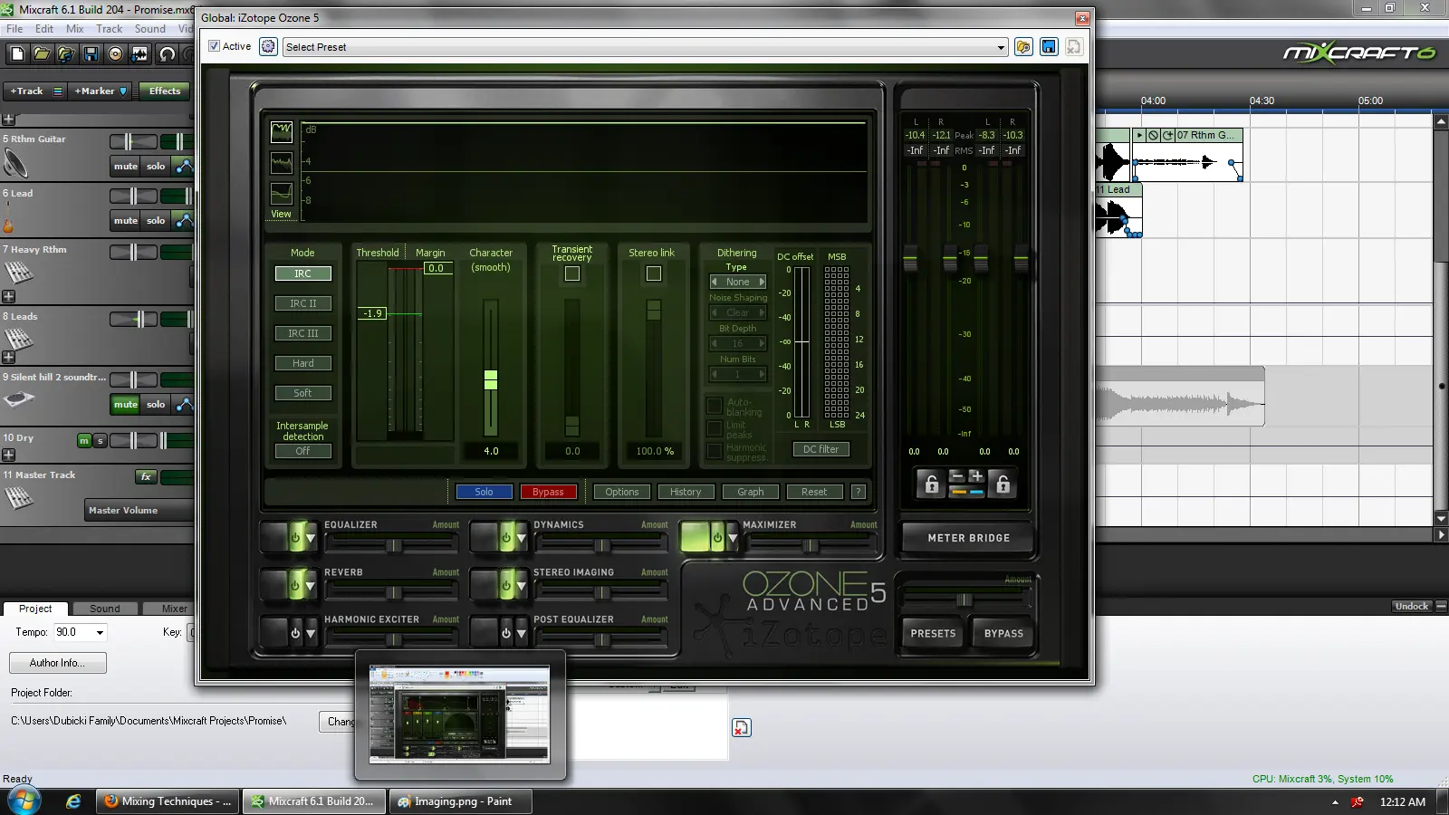Click the broken image icon in details panel
This screenshot has width=1449, height=815.
pos(741,727)
